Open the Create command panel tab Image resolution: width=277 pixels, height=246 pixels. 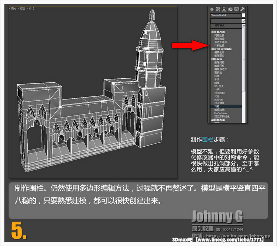212,9
